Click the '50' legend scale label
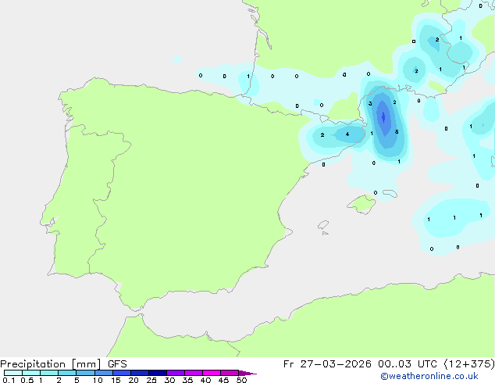Image resolution: width=495 pixels, height=383 pixels. pos(241,380)
